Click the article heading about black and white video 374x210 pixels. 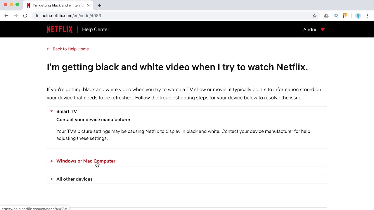coord(177,67)
